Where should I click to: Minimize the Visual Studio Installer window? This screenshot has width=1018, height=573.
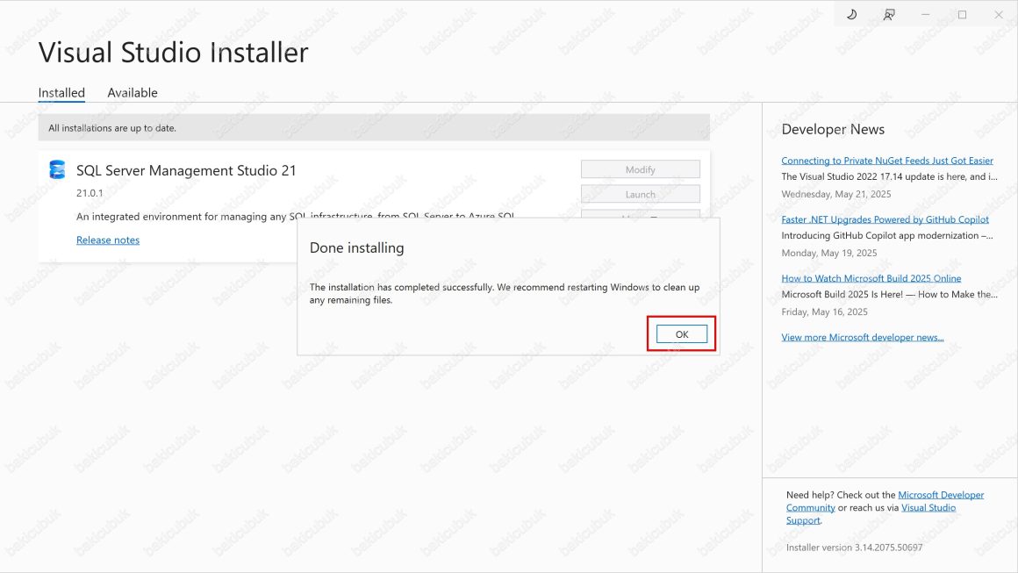click(923, 15)
